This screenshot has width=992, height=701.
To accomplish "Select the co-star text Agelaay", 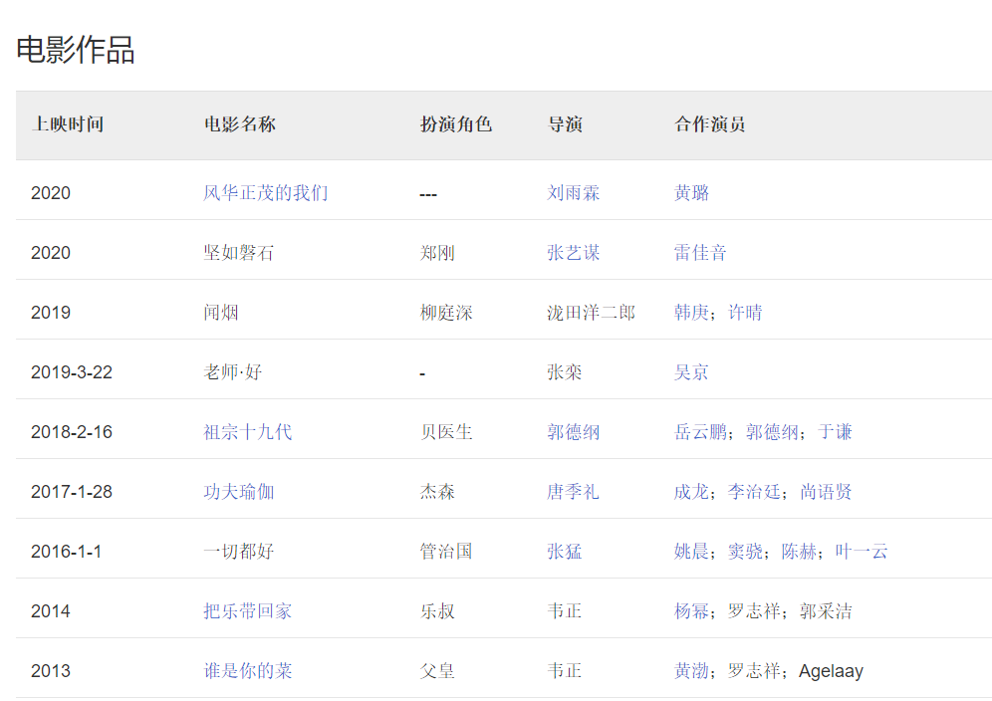I will click(831, 671).
